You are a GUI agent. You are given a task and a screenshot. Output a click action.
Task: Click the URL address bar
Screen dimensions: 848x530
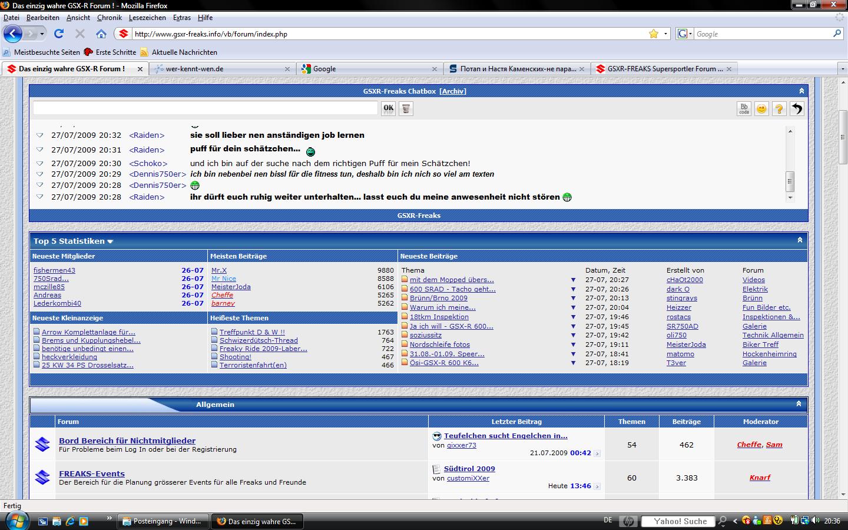click(x=389, y=34)
